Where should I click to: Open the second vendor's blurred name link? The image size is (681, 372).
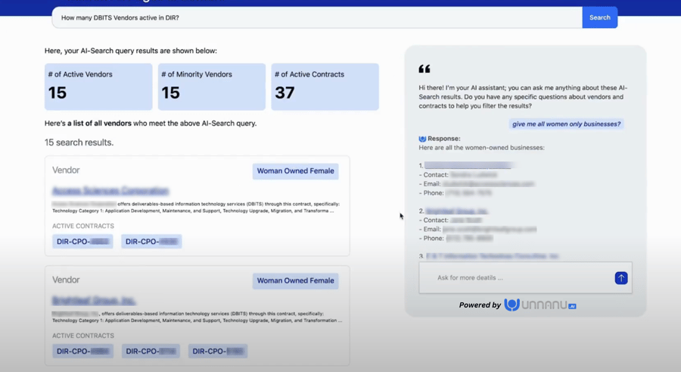click(x=94, y=300)
